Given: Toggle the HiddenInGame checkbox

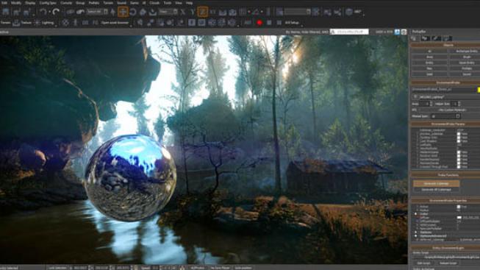Looking at the screenshot, I should (459, 152).
